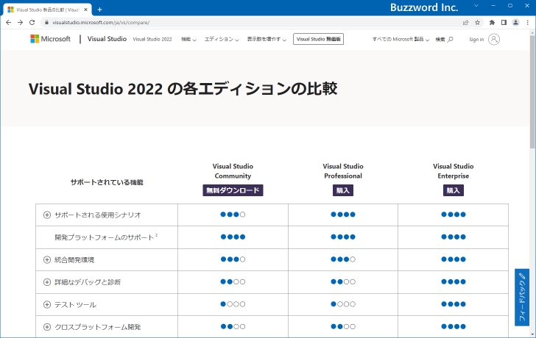536x338 pixels.
Task: Click the share page icon in address bar
Action: point(465,23)
